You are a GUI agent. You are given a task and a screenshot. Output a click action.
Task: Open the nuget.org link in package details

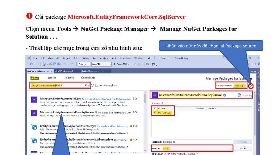coord(247,96)
